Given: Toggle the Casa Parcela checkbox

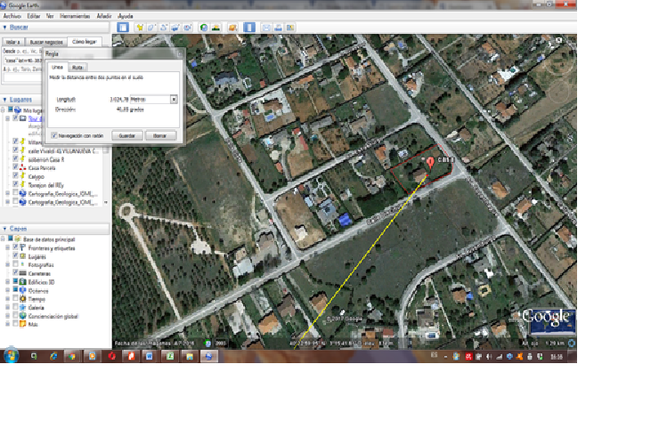Looking at the screenshot, I should pos(15,167).
